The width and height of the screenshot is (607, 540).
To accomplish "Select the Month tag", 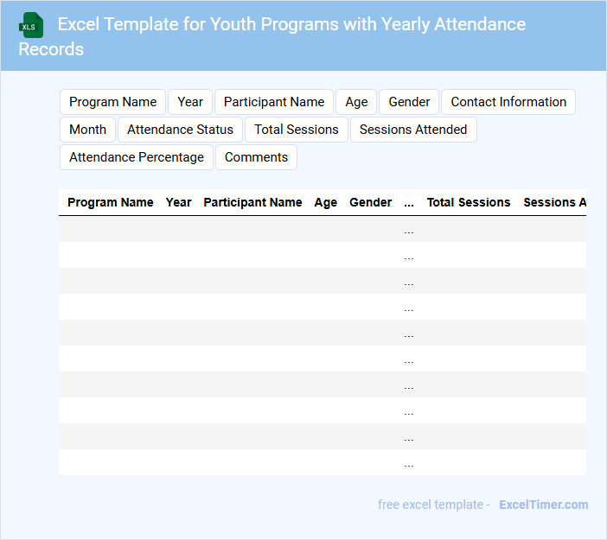I will 87,130.
